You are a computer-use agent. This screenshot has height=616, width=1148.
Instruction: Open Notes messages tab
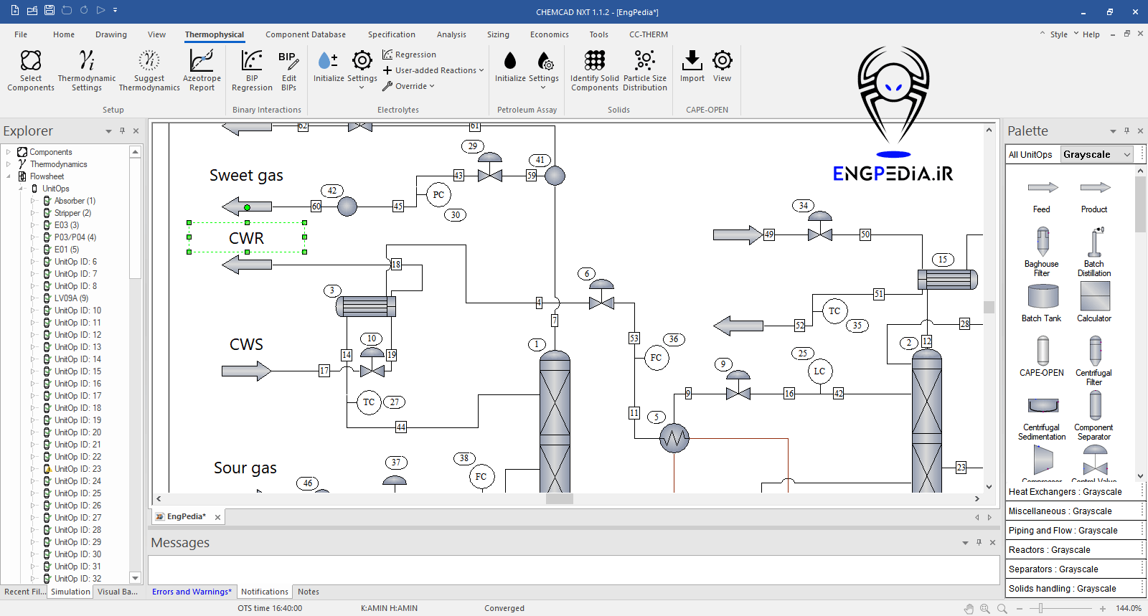point(309,592)
